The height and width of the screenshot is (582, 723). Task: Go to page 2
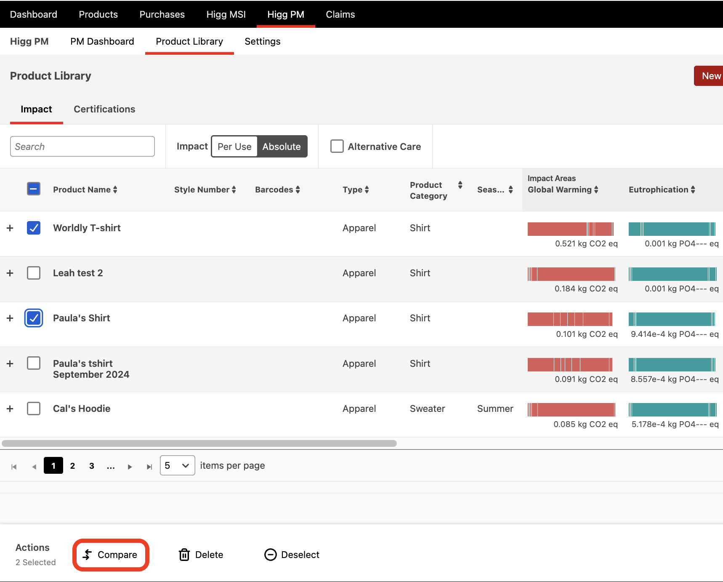tap(72, 466)
